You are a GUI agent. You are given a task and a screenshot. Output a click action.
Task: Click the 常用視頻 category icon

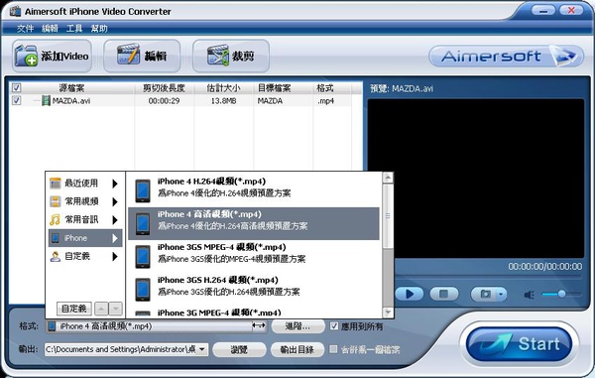click(x=55, y=201)
